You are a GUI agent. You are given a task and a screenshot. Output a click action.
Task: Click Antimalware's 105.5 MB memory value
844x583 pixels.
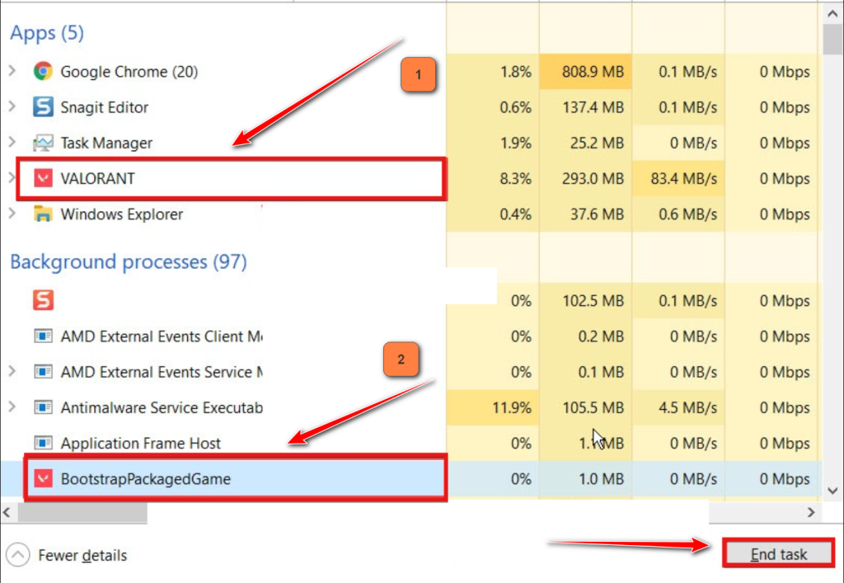(593, 407)
